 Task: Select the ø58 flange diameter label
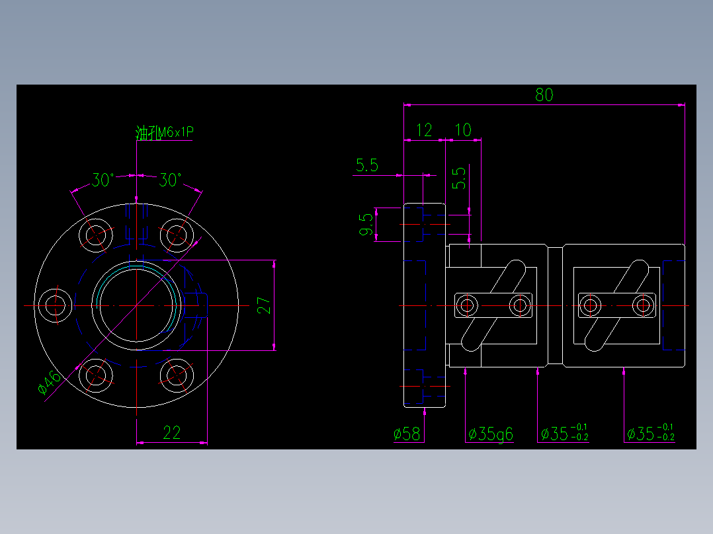click(x=407, y=434)
